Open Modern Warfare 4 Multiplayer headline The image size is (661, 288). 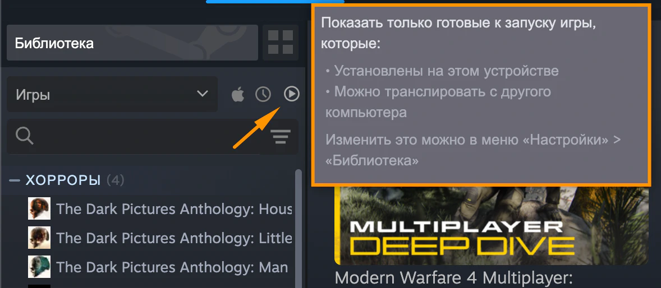(453, 278)
